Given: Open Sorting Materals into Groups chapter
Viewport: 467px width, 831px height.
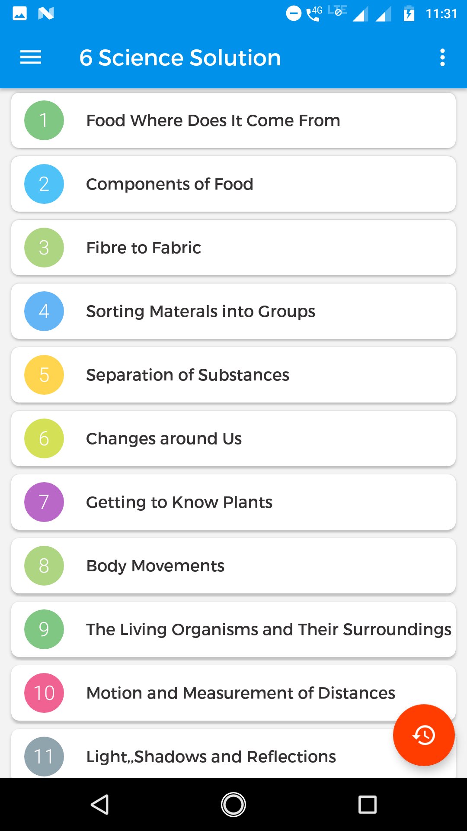Looking at the screenshot, I should tap(233, 311).
